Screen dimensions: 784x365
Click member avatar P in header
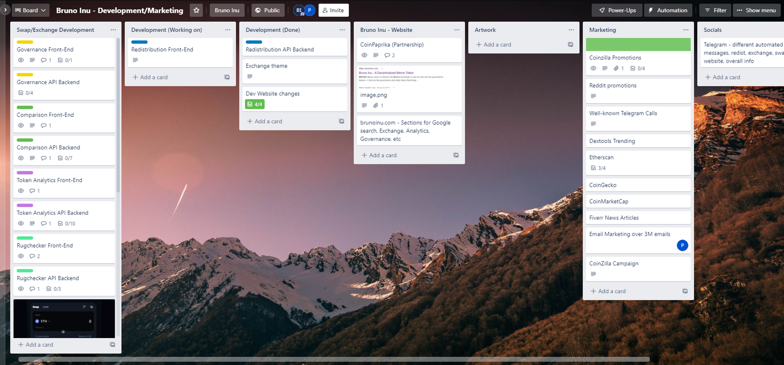coord(309,10)
